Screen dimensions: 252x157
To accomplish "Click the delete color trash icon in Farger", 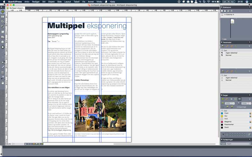I will (x=250, y=99).
